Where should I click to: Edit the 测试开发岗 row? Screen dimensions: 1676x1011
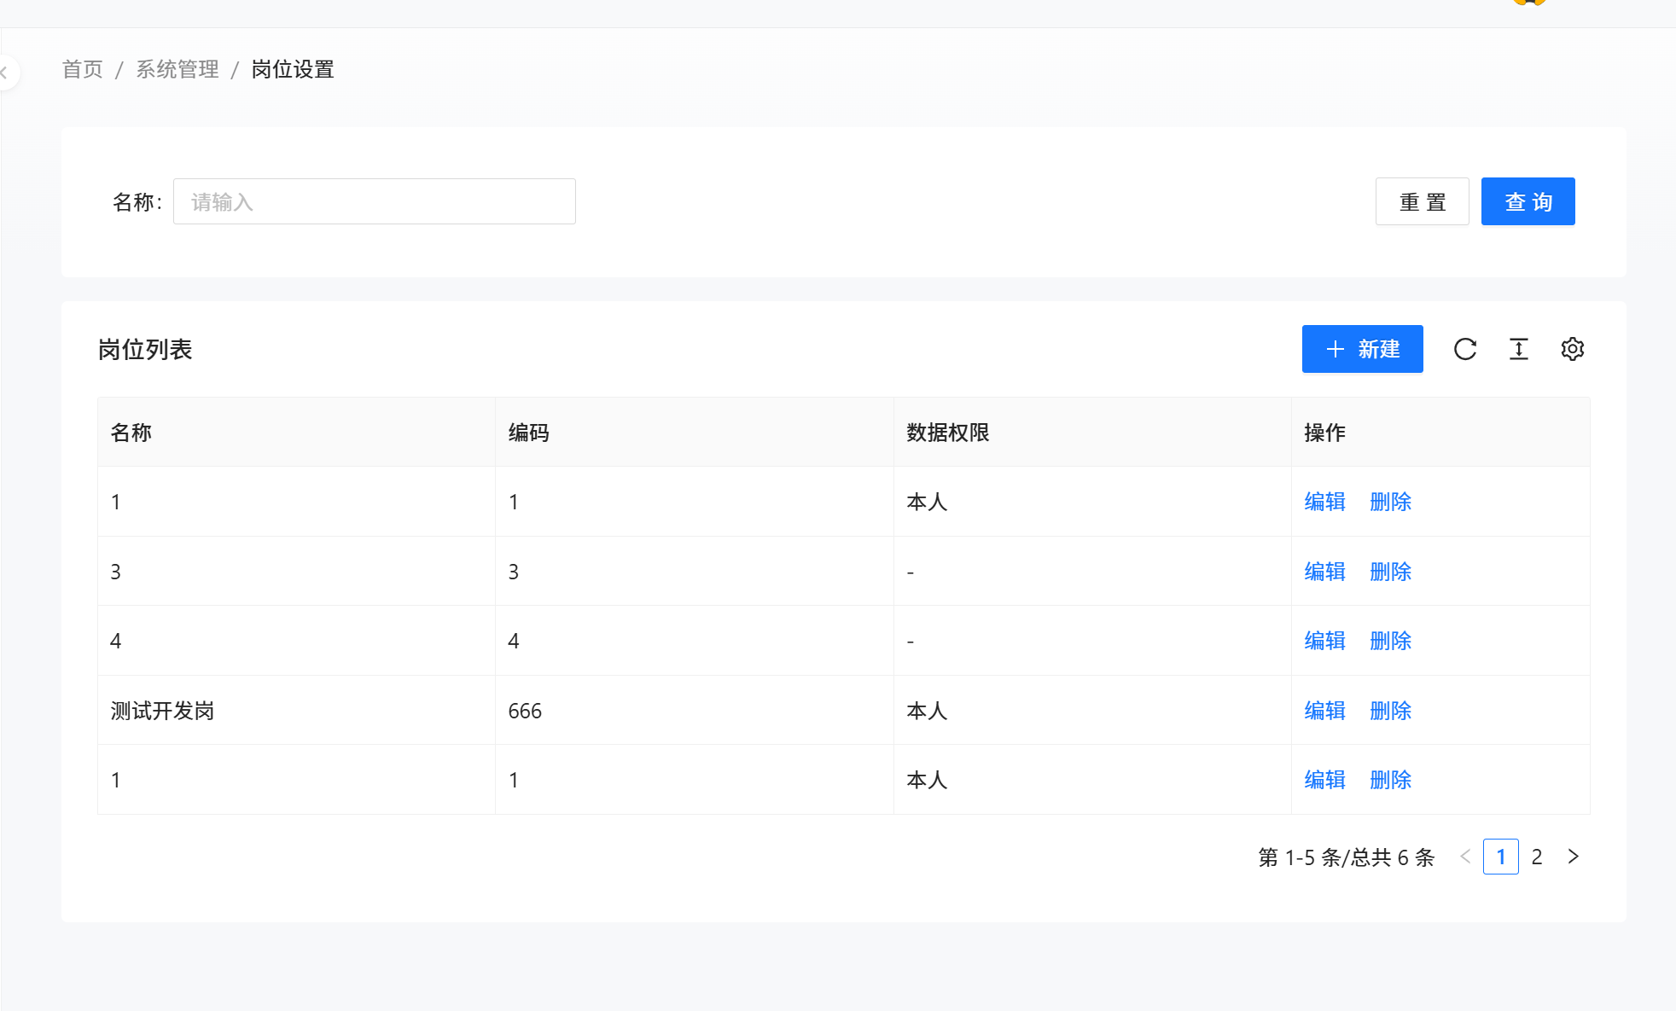pyautogui.click(x=1324, y=711)
